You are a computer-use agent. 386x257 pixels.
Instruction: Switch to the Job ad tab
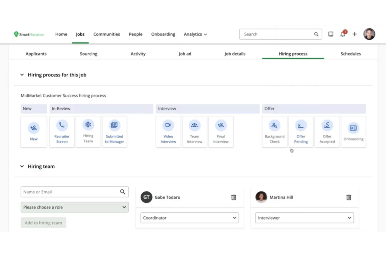[185, 54]
